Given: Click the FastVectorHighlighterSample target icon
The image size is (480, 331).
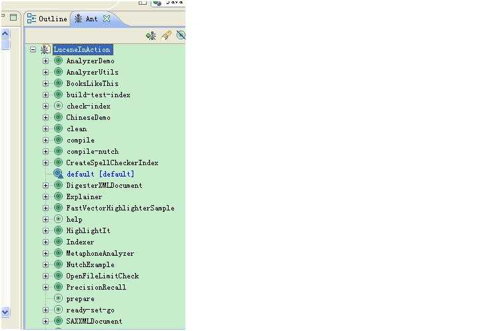Looking at the screenshot, I should [58, 208].
